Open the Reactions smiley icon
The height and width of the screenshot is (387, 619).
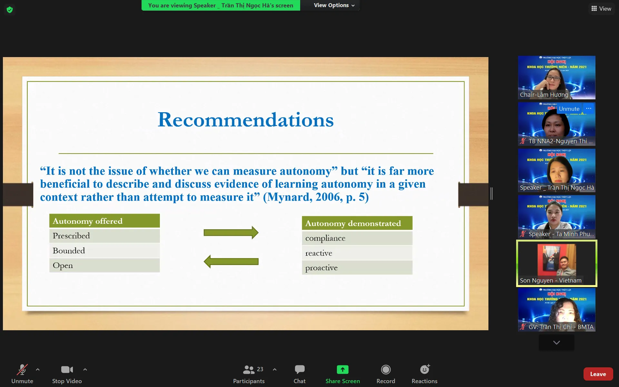[x=425, y=370]
